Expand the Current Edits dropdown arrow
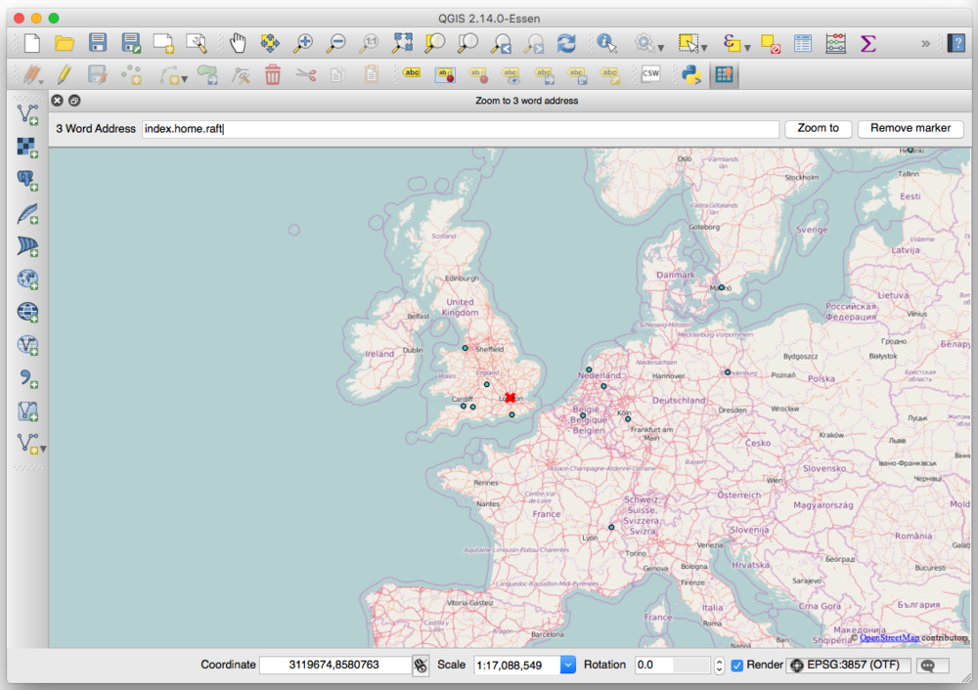This screenshot has width=978, height=690. pyautogui.click(x=41, y=80)
